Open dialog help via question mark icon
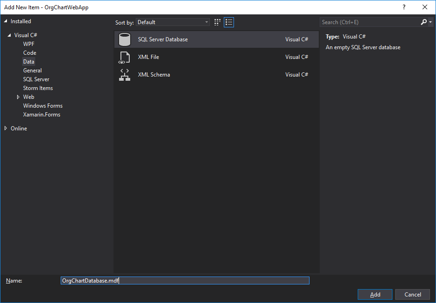Screen dimensions: 436x303 pos(404,7)
